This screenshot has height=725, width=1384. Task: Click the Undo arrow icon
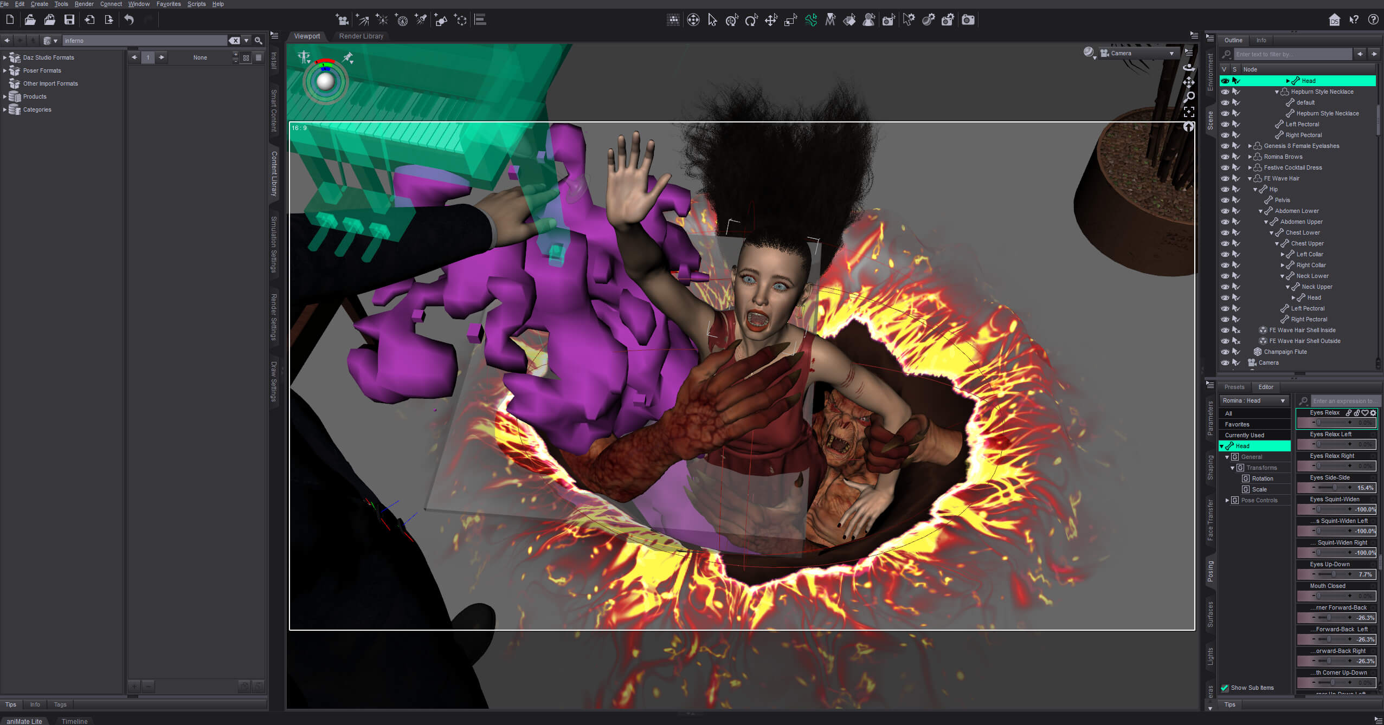click(x=129, y=20)
